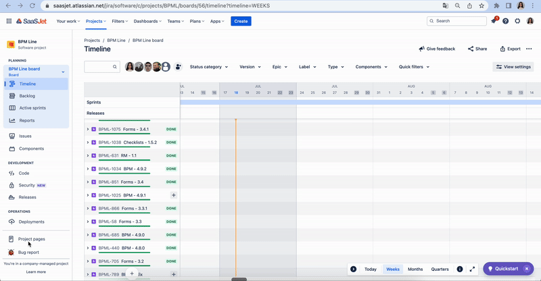The width and height of the screenshot is (541, 281).
Task: Expand the BPML-1075 epic row
Action: pyautogui.click(x=88, y=129)
